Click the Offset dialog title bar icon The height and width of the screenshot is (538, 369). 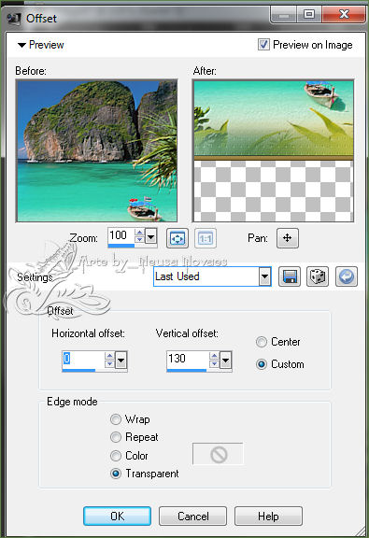point(14,18)
